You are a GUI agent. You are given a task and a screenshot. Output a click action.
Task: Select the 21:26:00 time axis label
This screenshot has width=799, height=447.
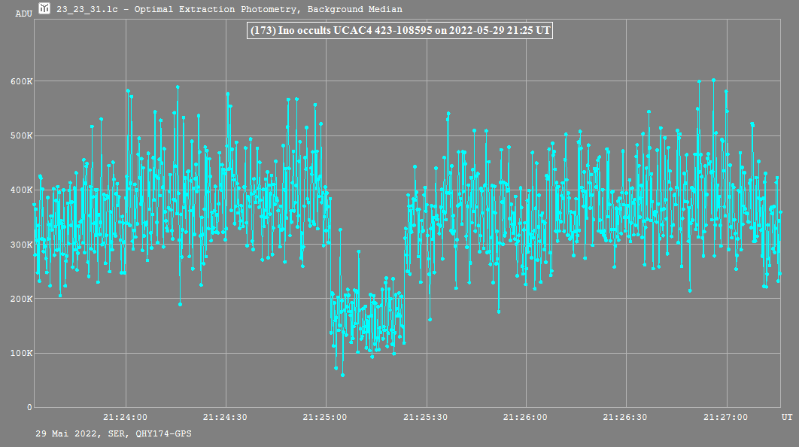click(525, 417)
